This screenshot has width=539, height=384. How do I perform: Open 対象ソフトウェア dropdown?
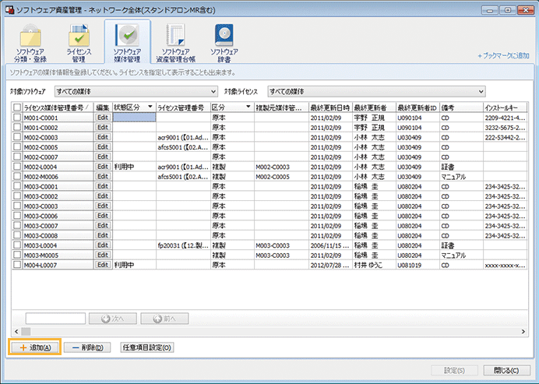(x=136, y=91)
